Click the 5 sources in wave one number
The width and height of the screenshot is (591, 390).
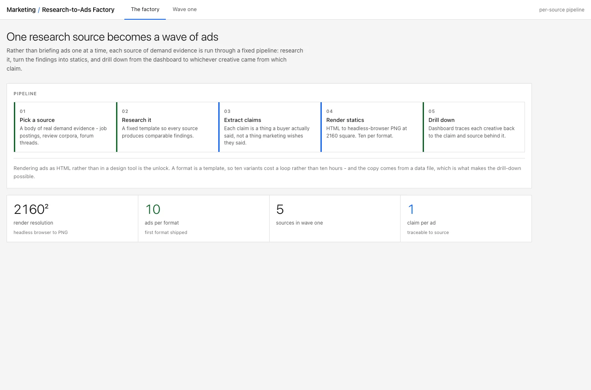coord(280,209)
